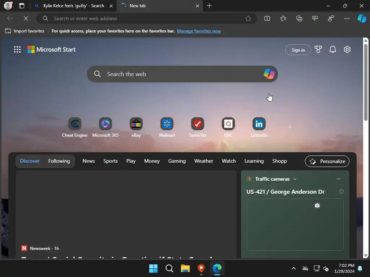Open the Sports category
This screenshot has height=277, width=370.
pyautogui.click(x=111, y=161)
